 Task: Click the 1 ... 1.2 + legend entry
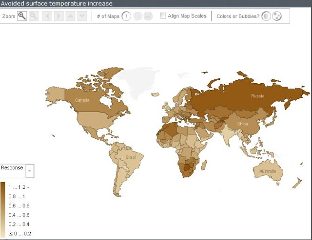click(19, 187)
